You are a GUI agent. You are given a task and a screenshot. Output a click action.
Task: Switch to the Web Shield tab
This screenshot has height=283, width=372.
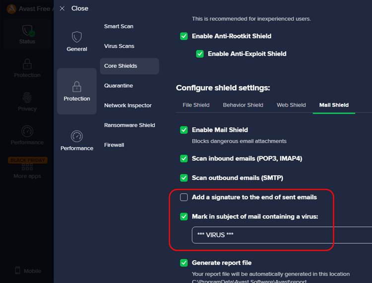pos(291,105)
